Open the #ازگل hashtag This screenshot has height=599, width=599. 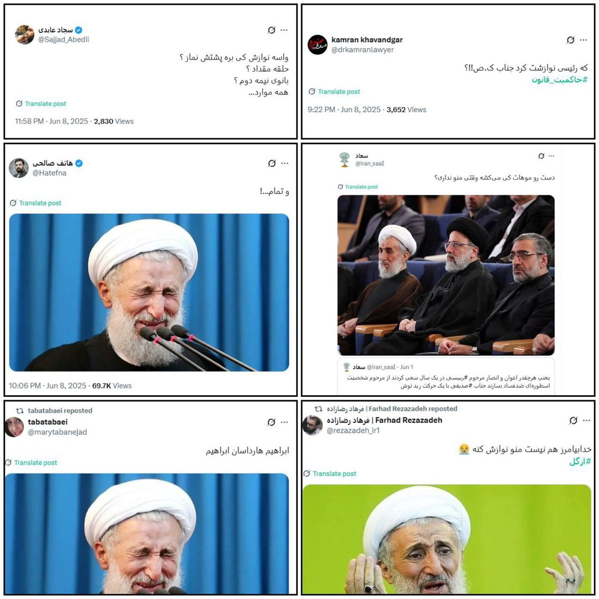click(580, 462)
